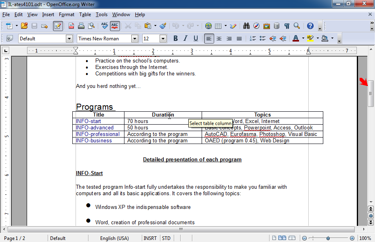The image size is (375, 242).
Task: Open the Table menu
Action: pos(85,15)
